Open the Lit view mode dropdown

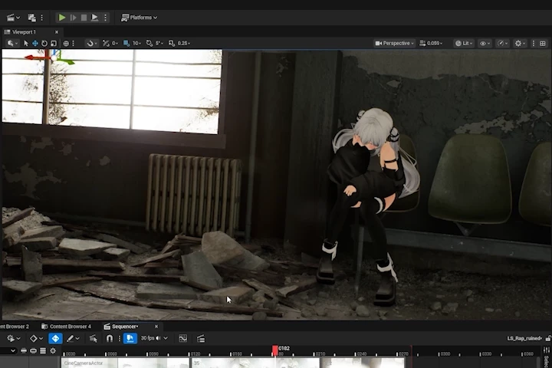(x=464, y=43)
